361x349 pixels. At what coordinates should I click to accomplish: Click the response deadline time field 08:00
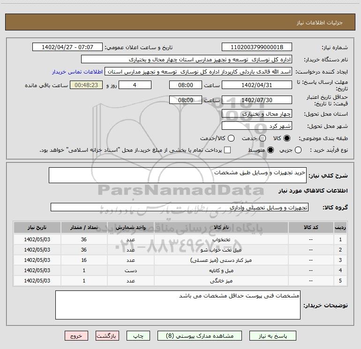pyautogui.click(x=186, y=85)
